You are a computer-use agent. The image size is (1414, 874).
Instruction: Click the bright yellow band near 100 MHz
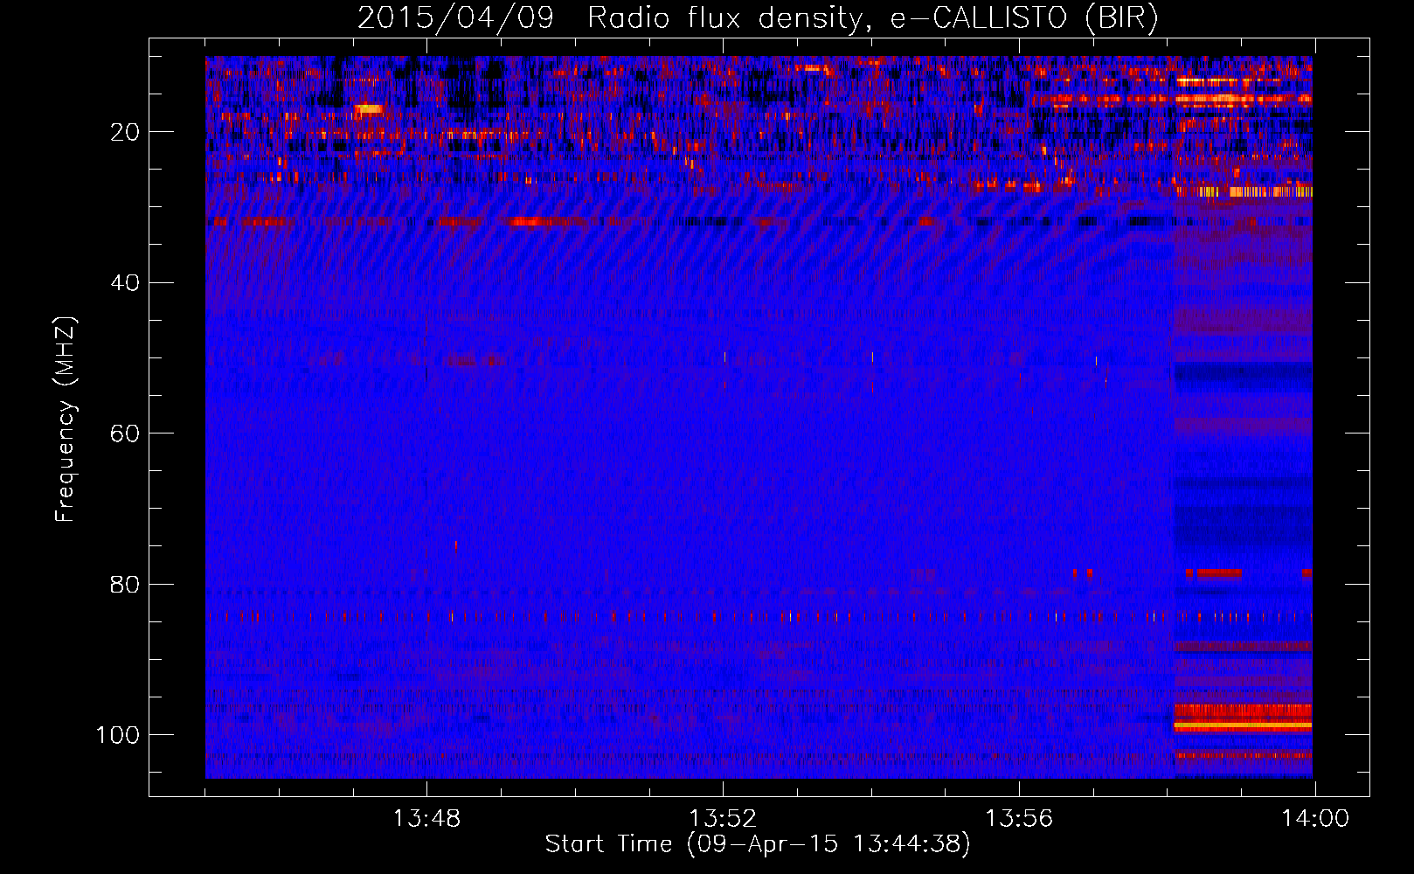coord(1243,725)
